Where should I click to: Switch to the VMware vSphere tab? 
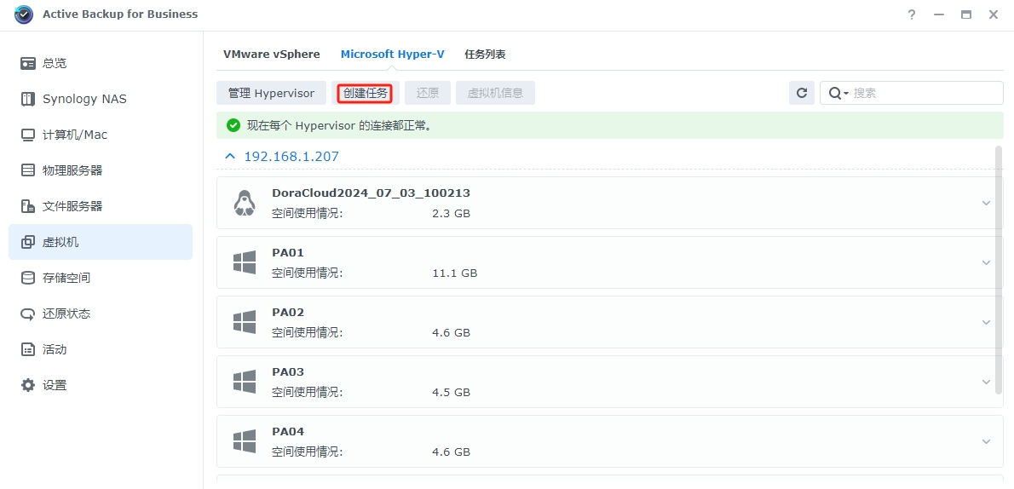tap(271, 54)
